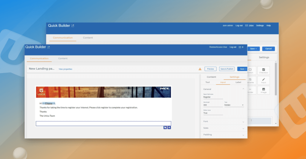Collapse the General section
Image resolution: width=306 pixels, height=159 pixels.
click(x=243, y=89)
